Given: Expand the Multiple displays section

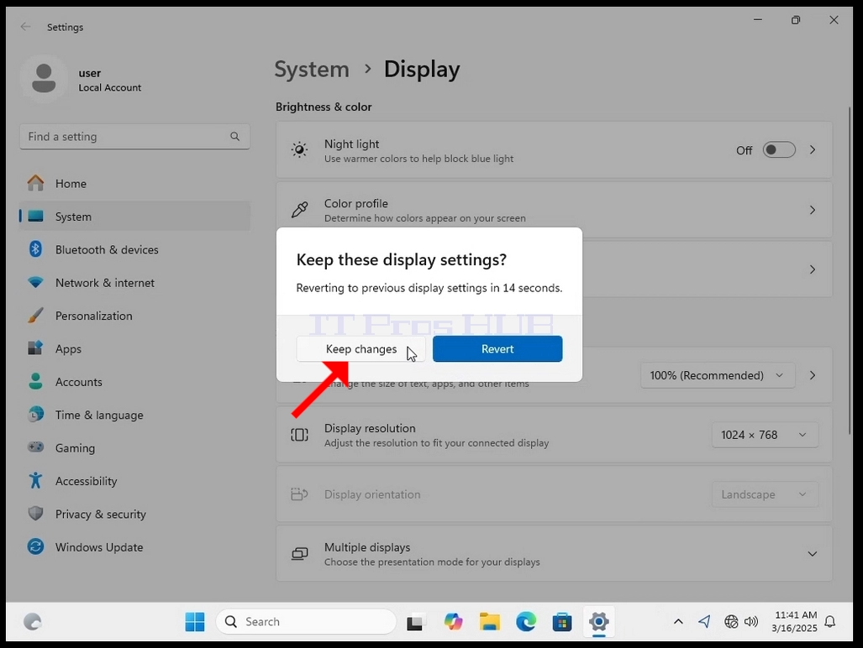Looking at the screenshot, I should tap(812, 553).
